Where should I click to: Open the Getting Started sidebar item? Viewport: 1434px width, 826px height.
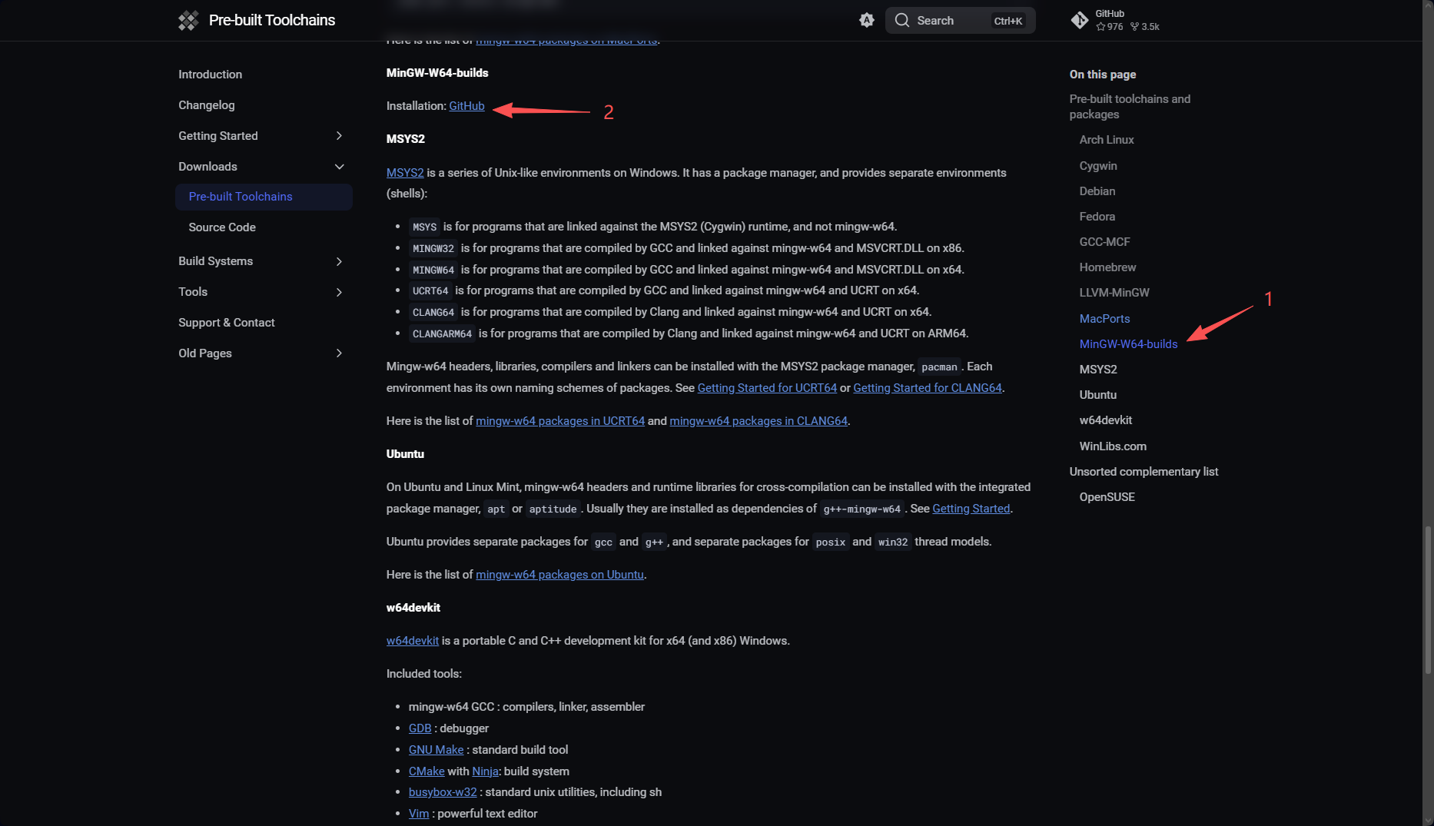pyautogui.click(x=218, y=136)
